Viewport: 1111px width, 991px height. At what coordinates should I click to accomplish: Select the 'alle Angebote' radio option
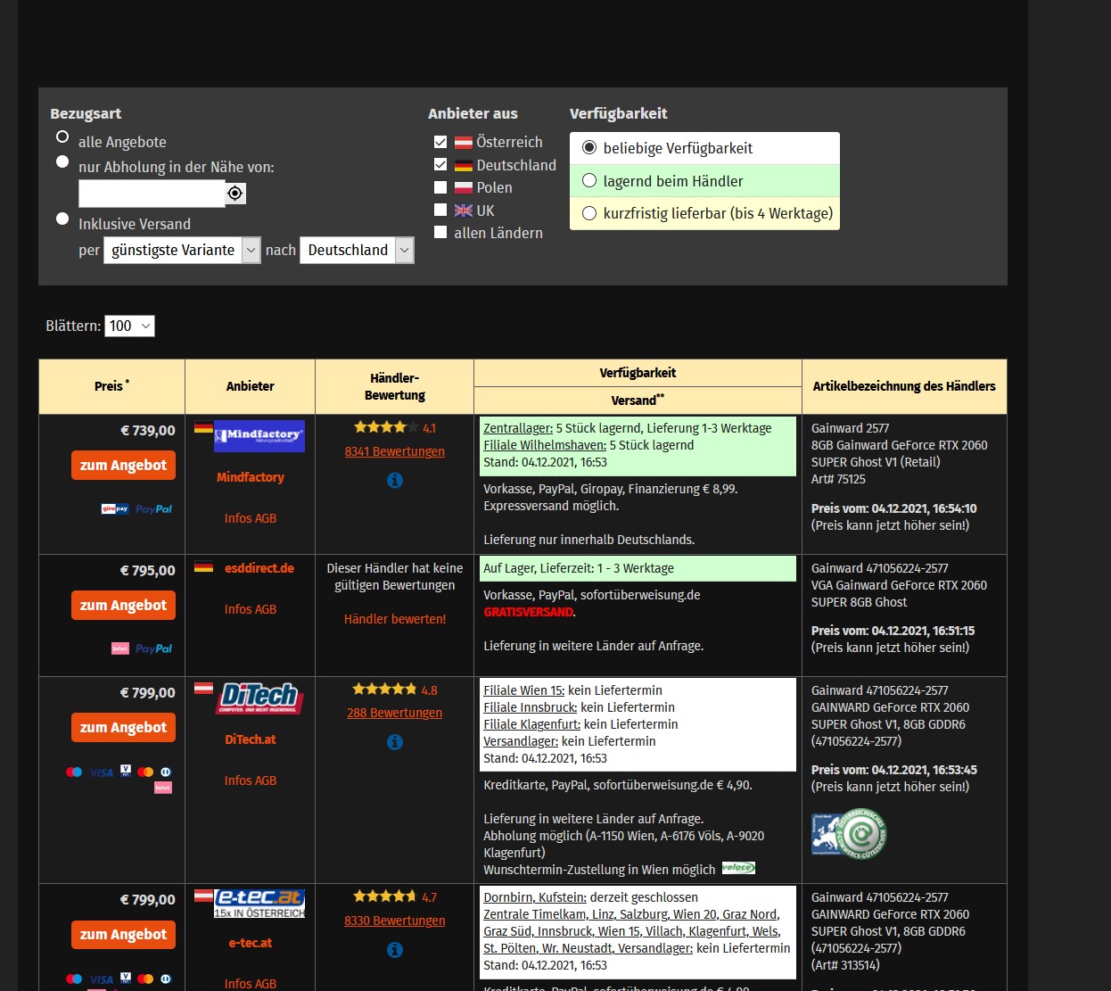coord(62,136)
